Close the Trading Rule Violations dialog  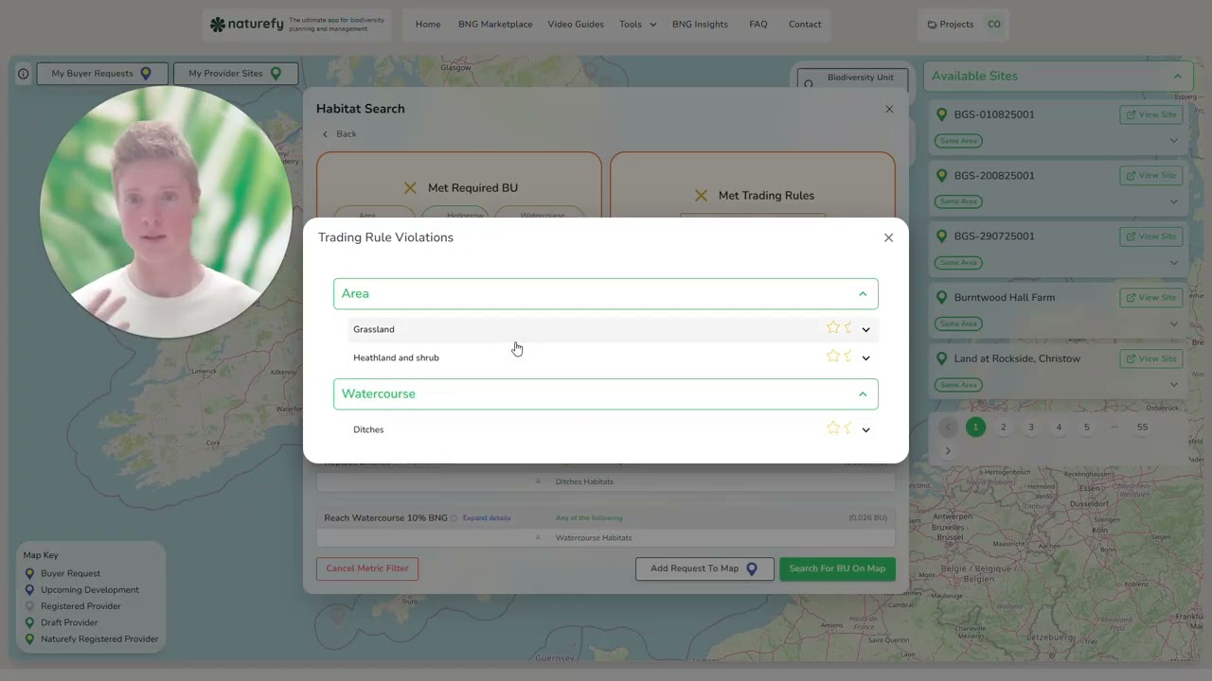(x=888, y=237)
